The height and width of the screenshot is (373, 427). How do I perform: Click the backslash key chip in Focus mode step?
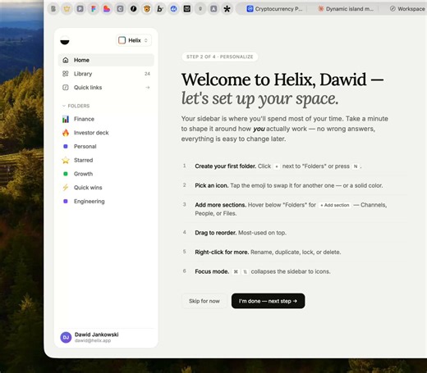[x=246, y=271]
